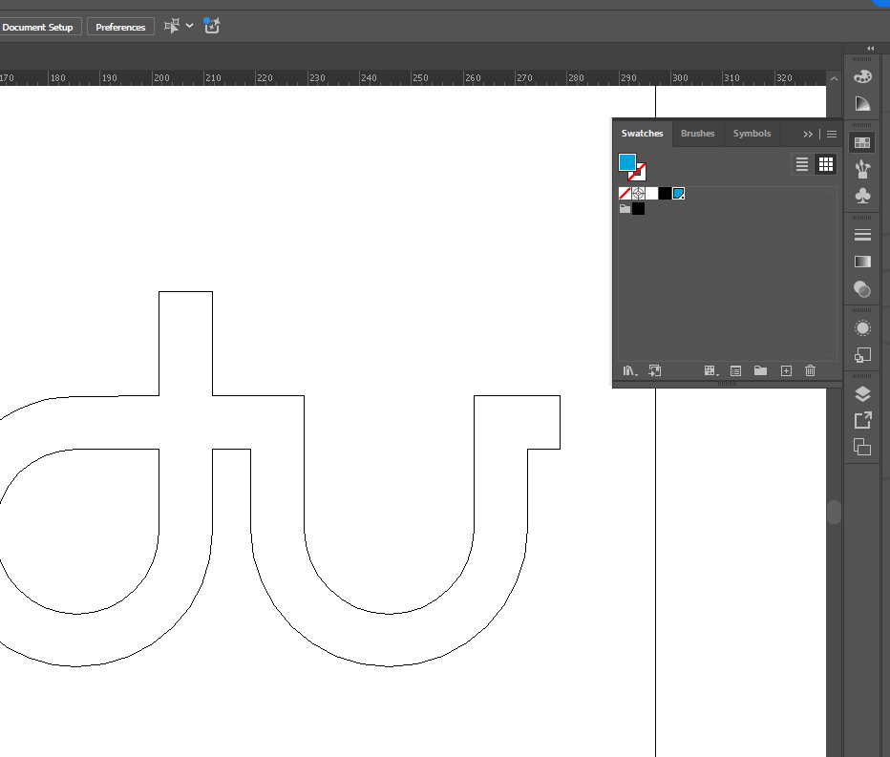890x757 pixels.
Task: Choose the blue global color swatch
Action: [x=678, y=194]
